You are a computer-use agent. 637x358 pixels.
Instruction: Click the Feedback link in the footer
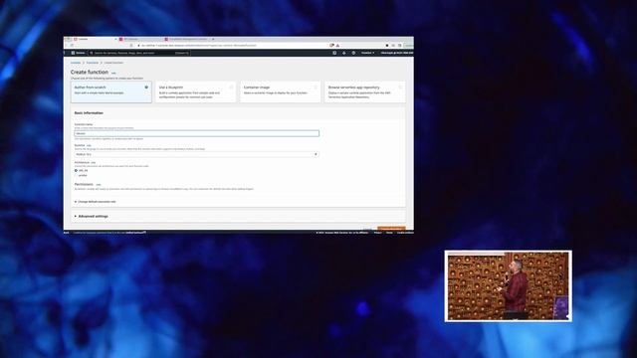(x=67, y=233)
